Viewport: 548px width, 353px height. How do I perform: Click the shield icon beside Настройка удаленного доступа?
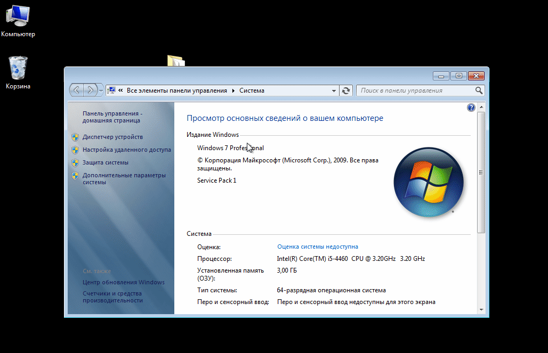tap(75, 150)
